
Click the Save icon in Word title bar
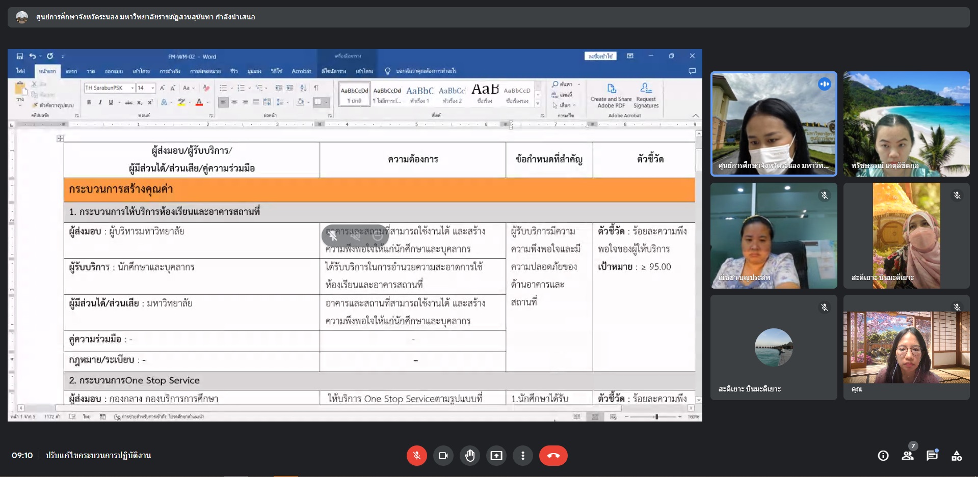click(x=19, y=56)
